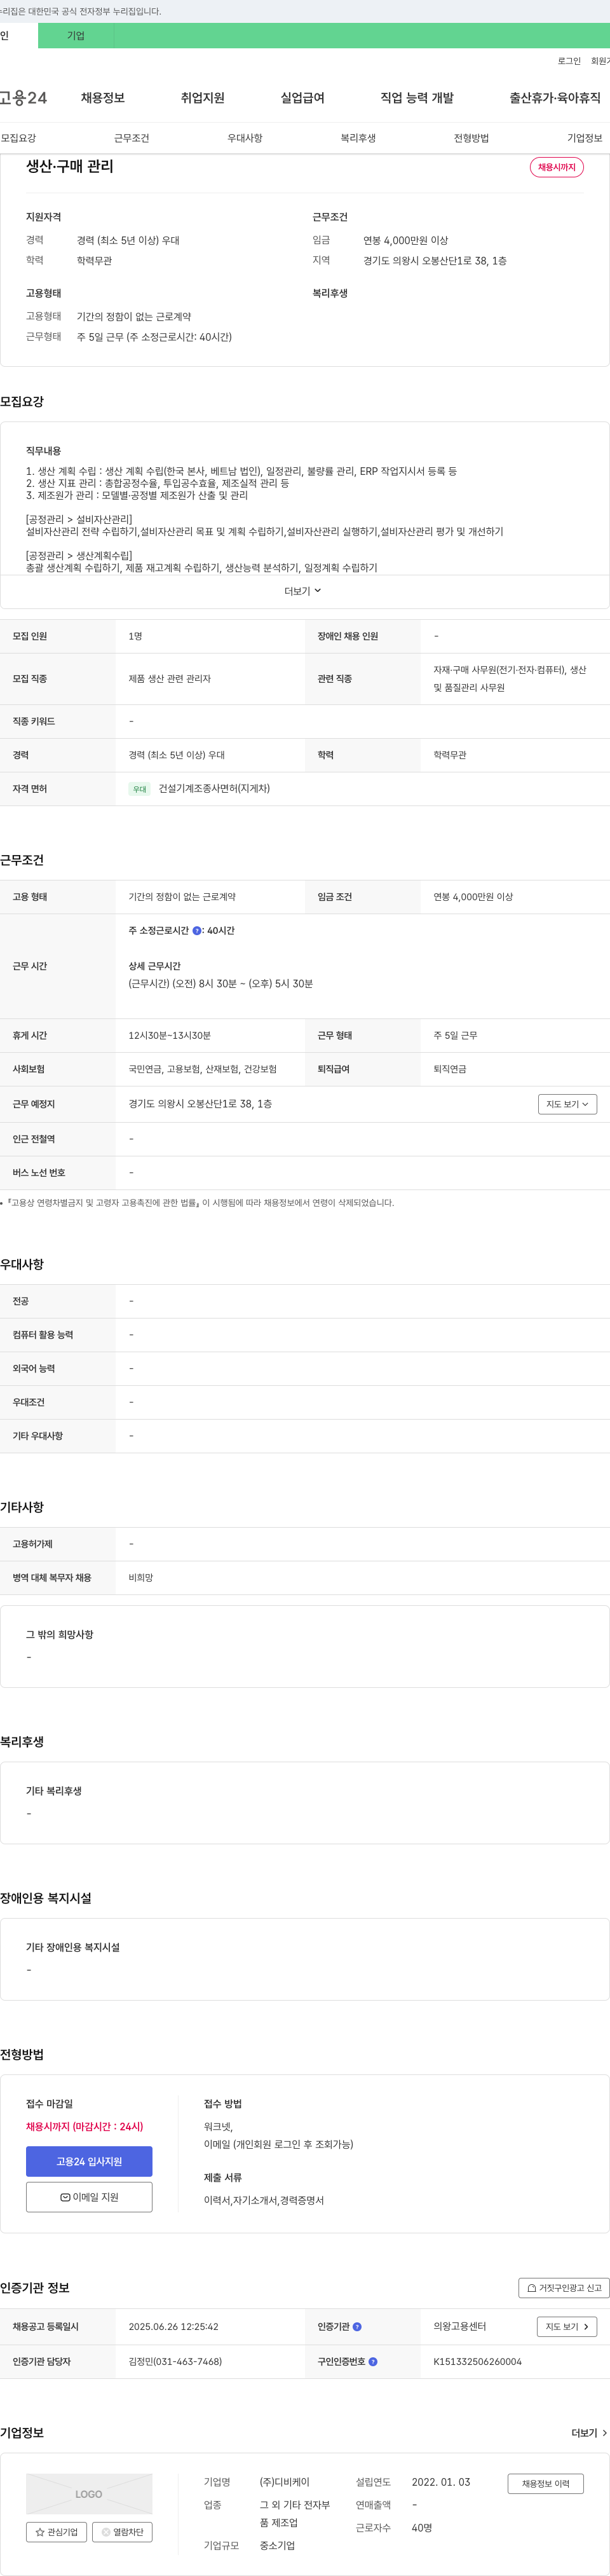Click 채용시까지 (마감시간 : 24시) deadline text

point(84,2126)
